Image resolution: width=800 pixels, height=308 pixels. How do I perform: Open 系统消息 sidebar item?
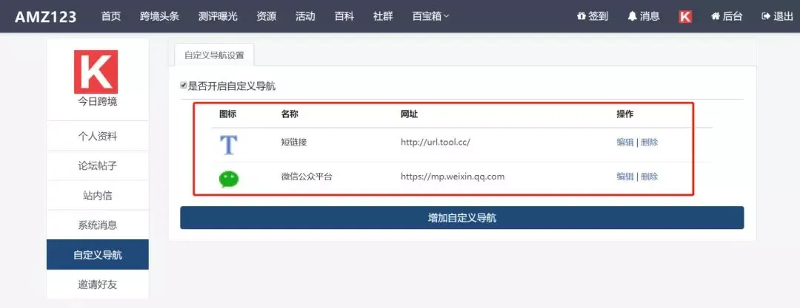(x=98, y=225)
